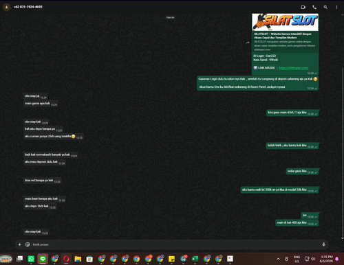Click the microphone voice message icon

(323, 244)
